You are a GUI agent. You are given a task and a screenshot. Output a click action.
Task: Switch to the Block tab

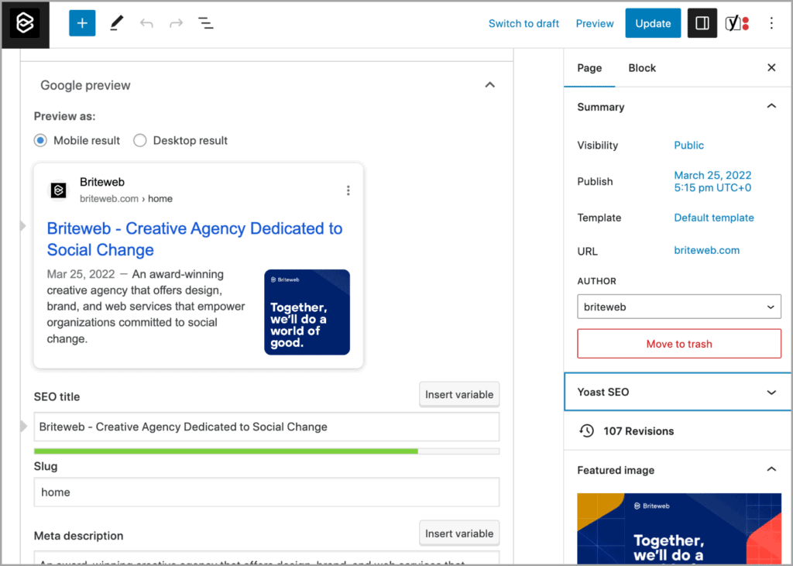641,67
